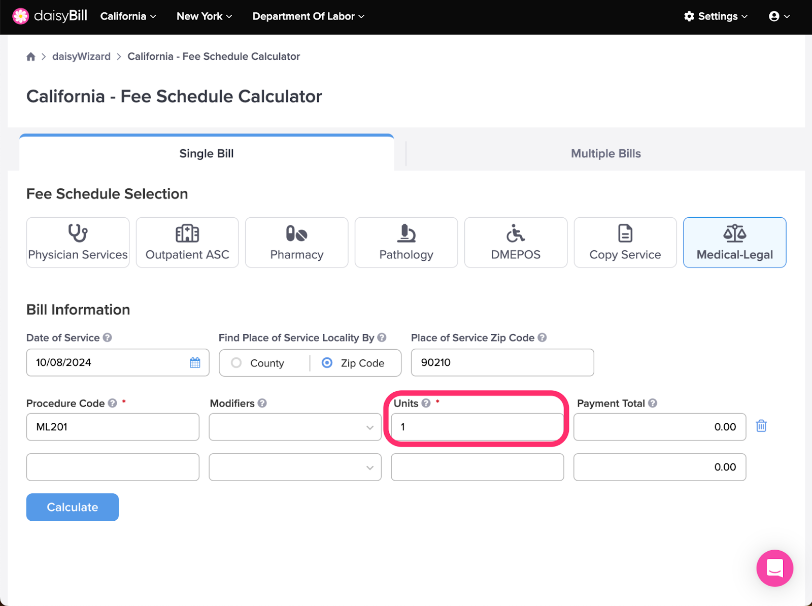Select the Pharmacy fee schedule
The height and width of the screenshot is (606, 812).
[x=297, y=242]
